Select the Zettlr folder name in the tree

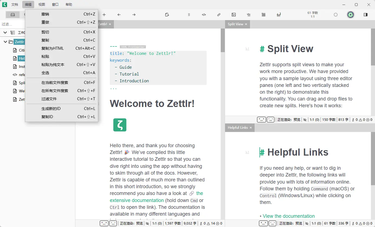pos(20,42)
